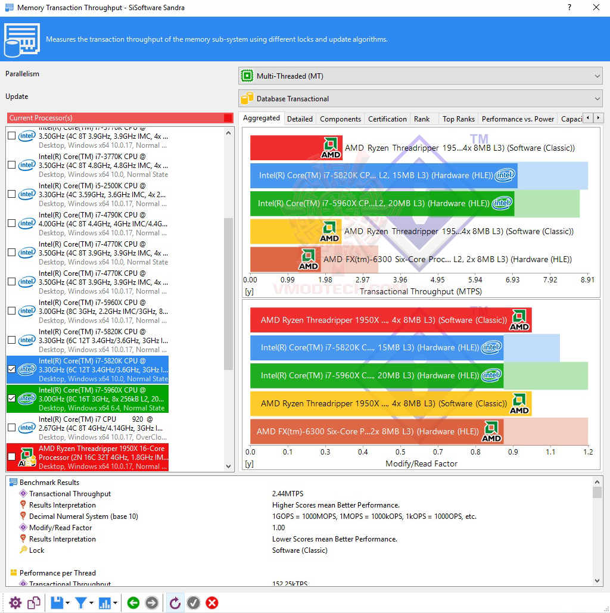Viewport: 610px width, 613px height.
Task: Open the Performance vs. Power tab
Action: tap(518, 119)
